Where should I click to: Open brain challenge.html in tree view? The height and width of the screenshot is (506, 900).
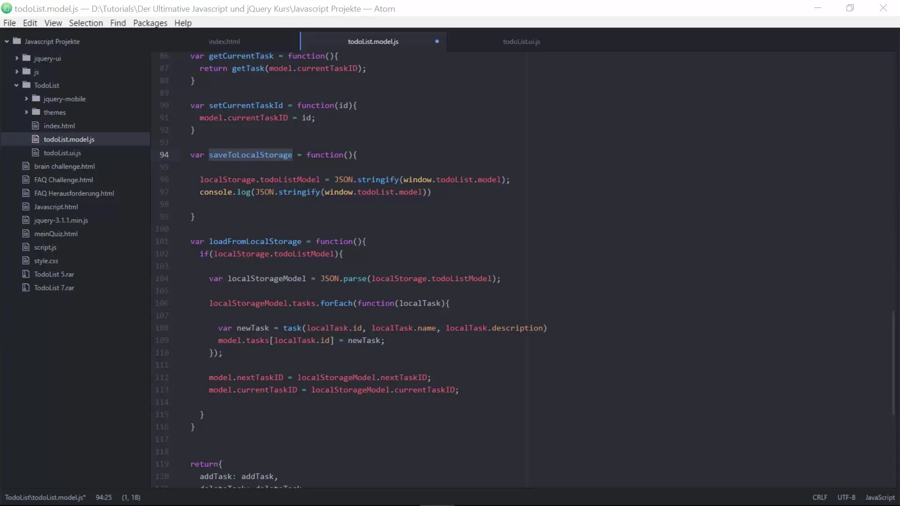coord(64,166)
